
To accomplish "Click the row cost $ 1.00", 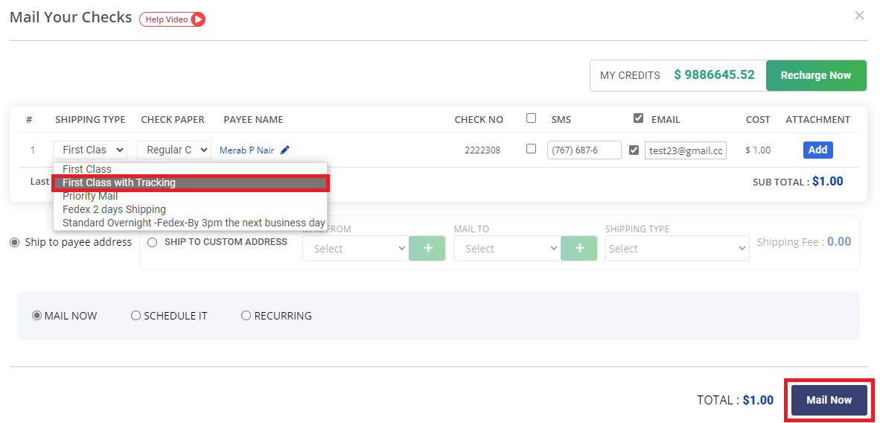I will pyautogui.click(x=758, y=150).
